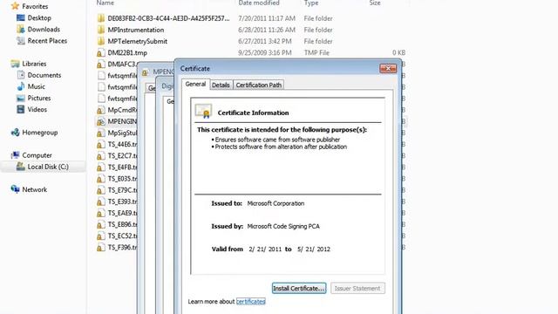Click the Computer icon in the sidebar
Screen dimensions: 558x314
pyautogui.click(x=15, y=155)
